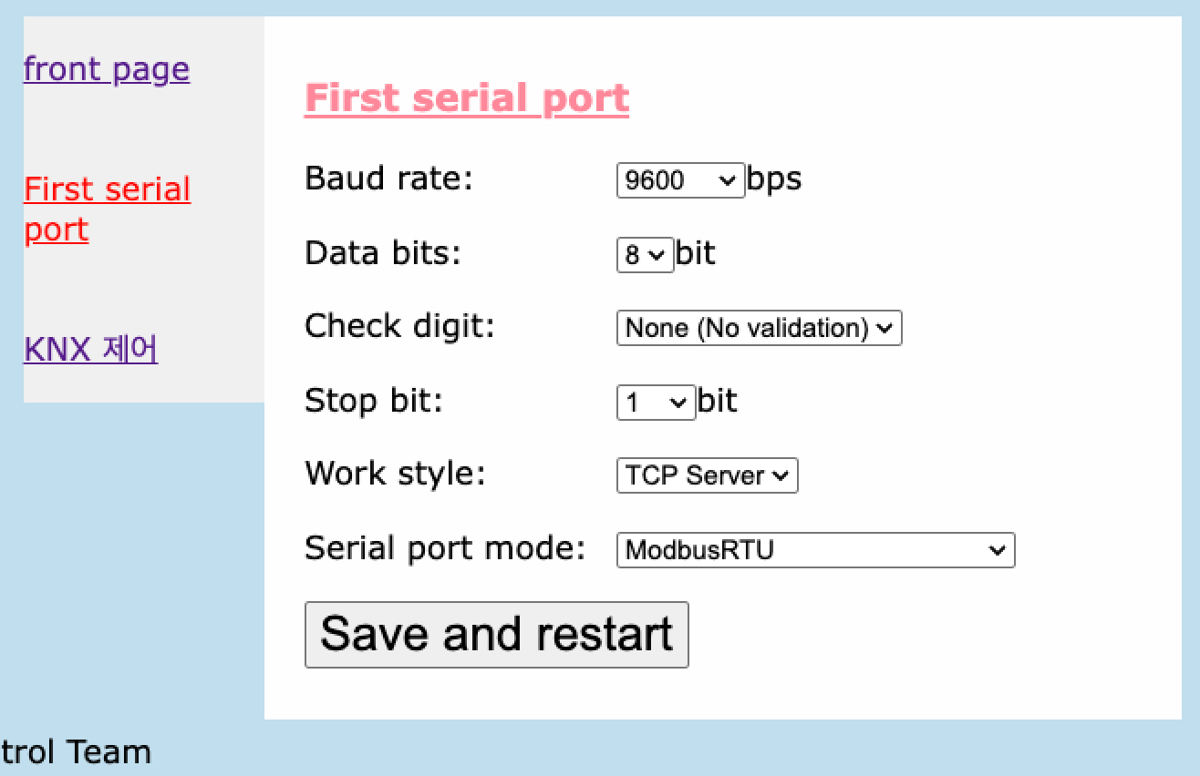Click the Serial port mode label text

click(x=444, y=548)
